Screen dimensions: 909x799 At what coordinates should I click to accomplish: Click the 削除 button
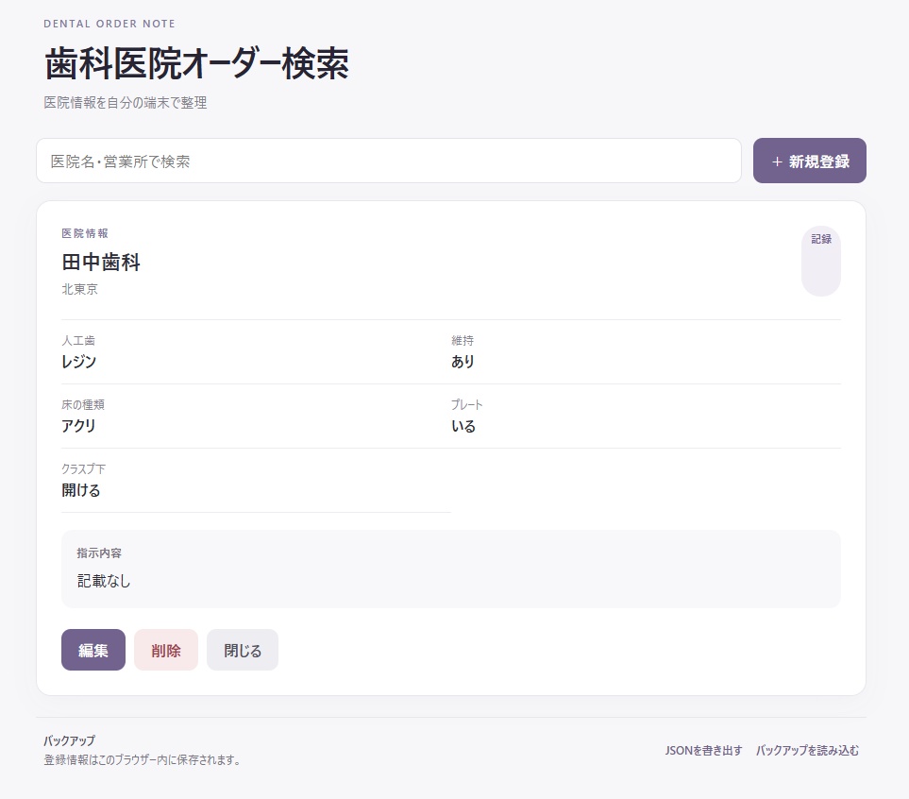(x=166, y=650)
